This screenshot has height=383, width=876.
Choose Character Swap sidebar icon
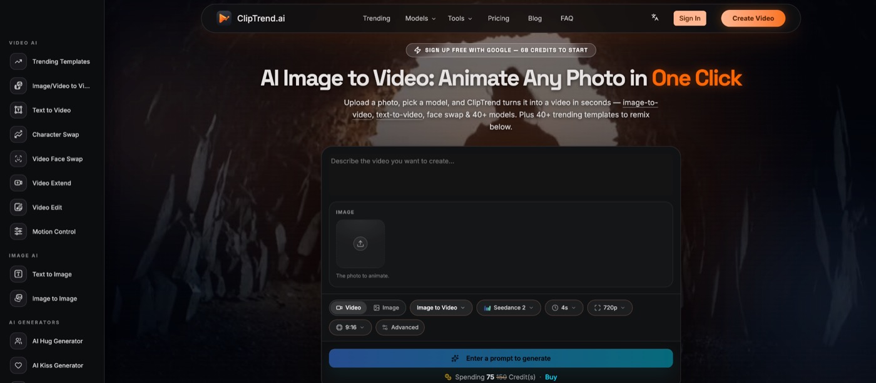tap(18, 134)
